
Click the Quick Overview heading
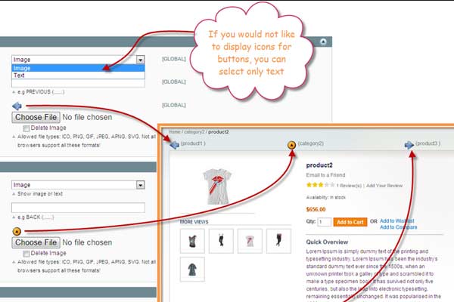[327, 242]
